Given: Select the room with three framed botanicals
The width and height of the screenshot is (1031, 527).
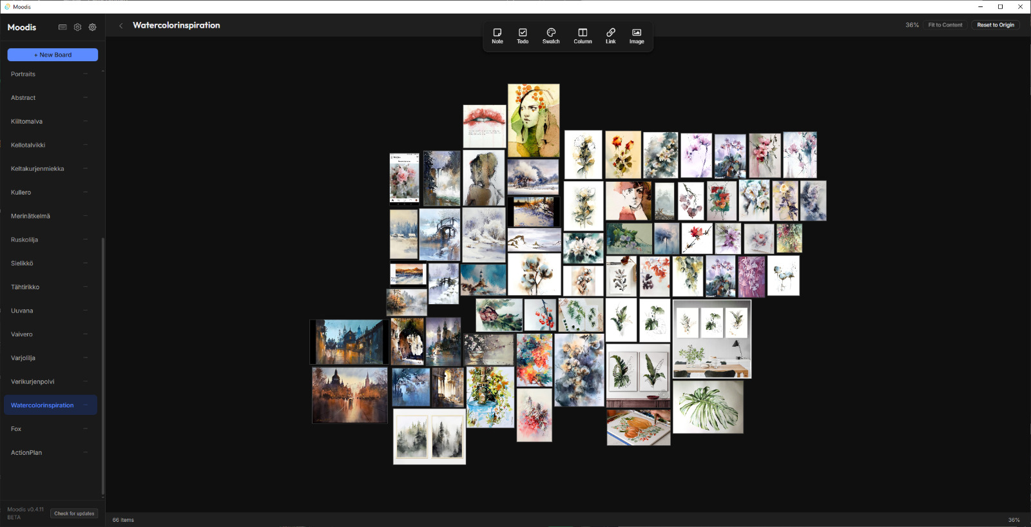Looking at the screenshot, I should [712, 339].
